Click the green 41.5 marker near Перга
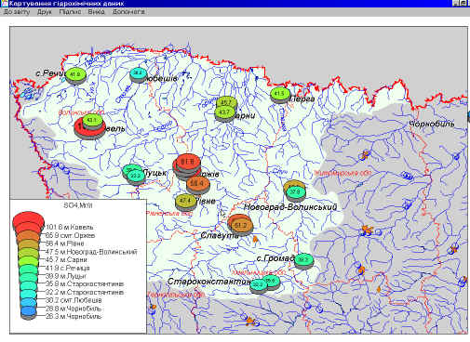 click(280, 94)
